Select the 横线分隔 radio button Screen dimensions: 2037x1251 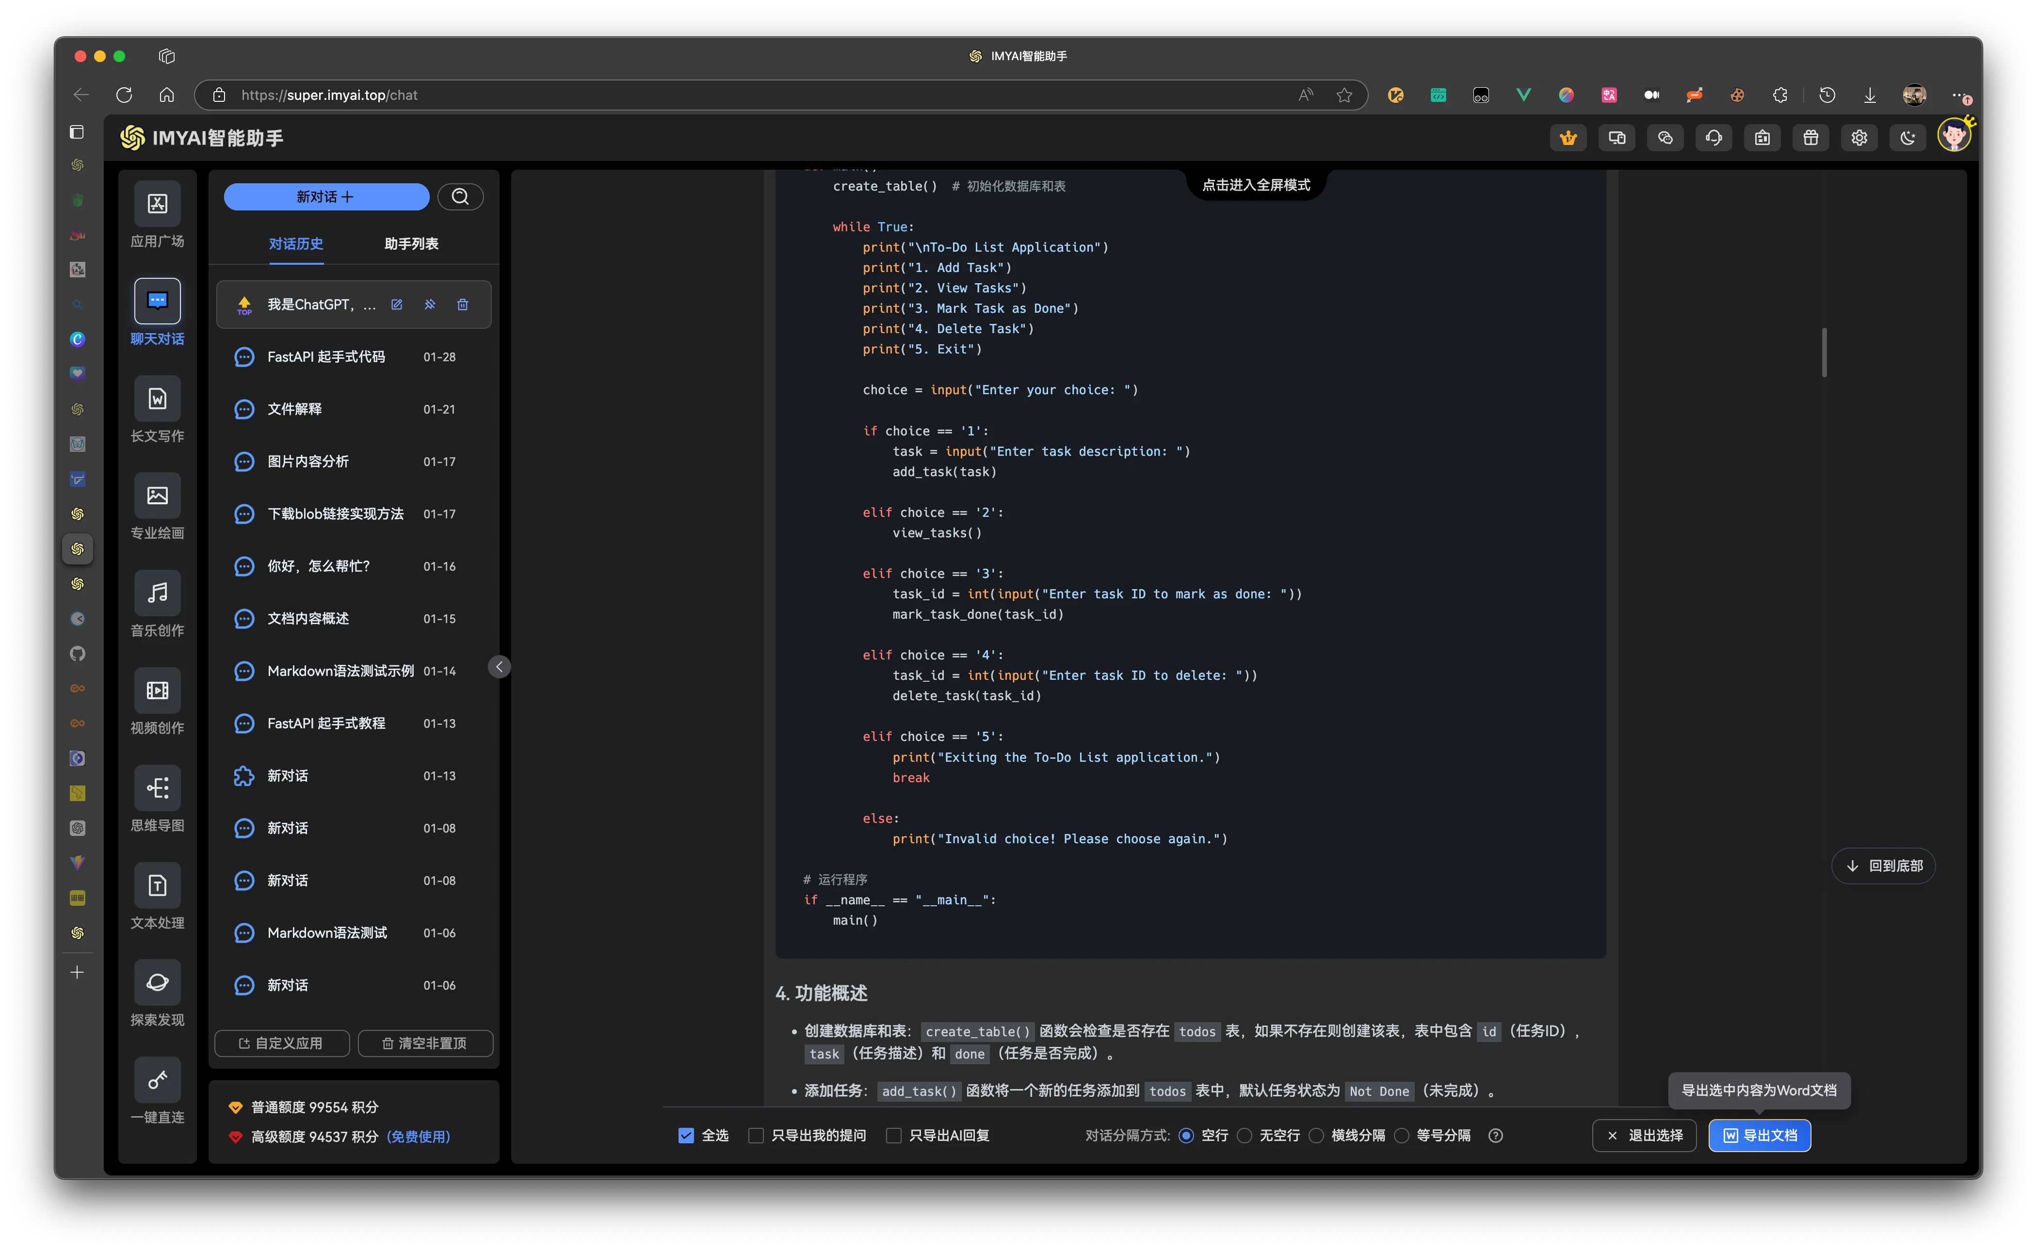click(x=1315, y=1135)
